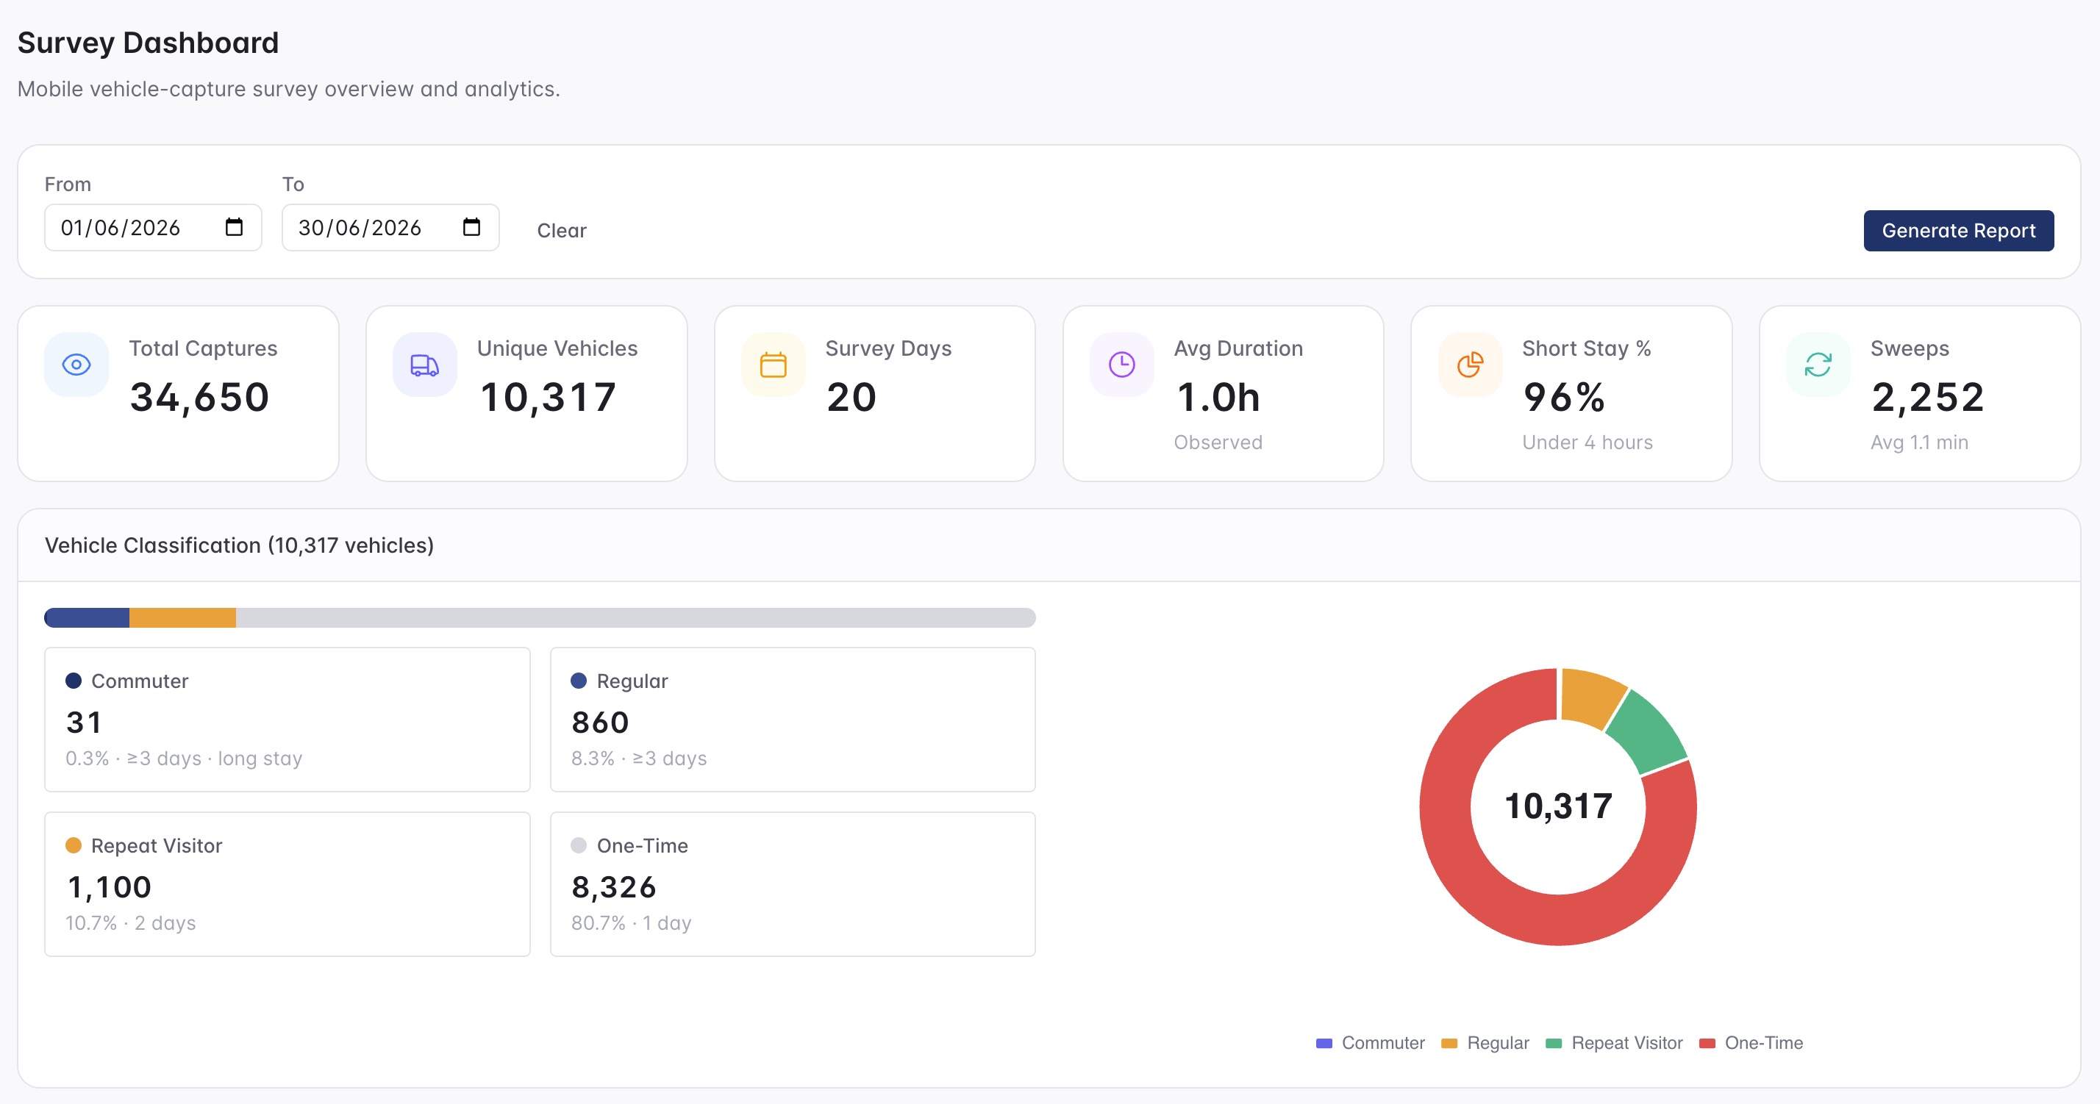This screenshot has width=2100, height=1104.
Task: Click the '80.7% · 1 day' caption
Action: [x=631, y=923]
